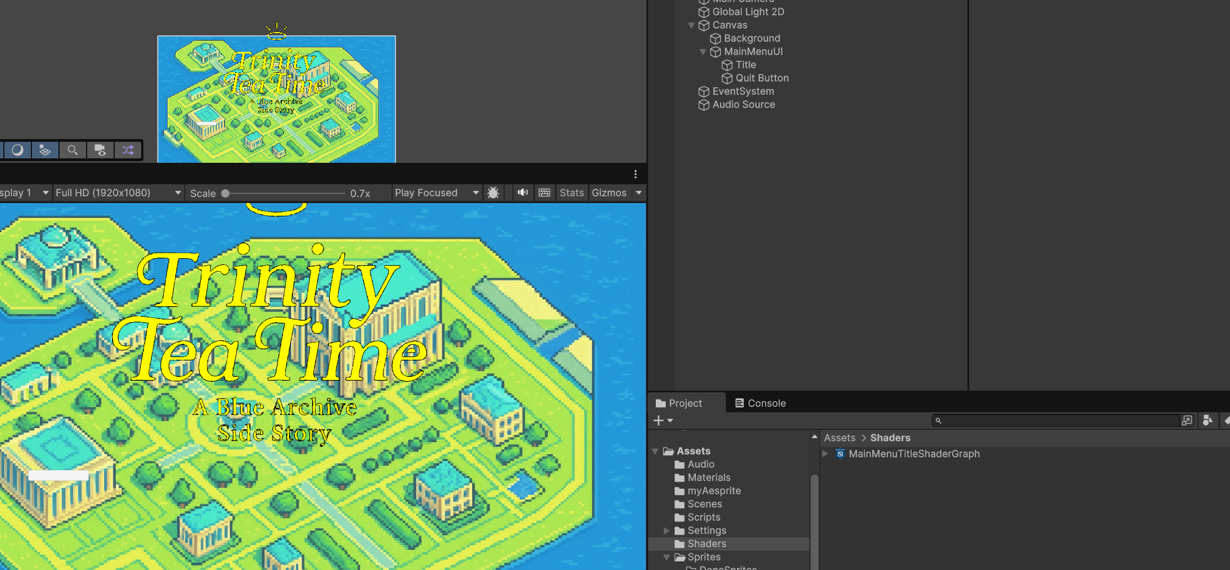Toggle the scene grid visibility button
The image size is (1230, 570).
pyautogui.click(x=45, y=150)
